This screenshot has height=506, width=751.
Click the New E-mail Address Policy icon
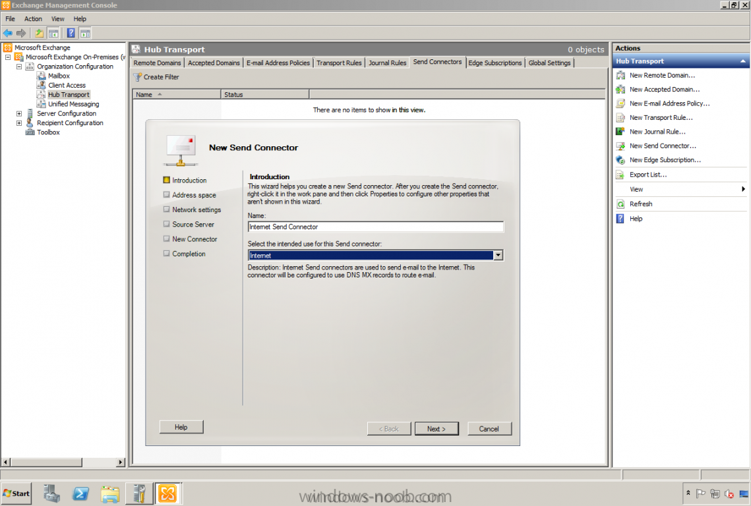point(620,103)
